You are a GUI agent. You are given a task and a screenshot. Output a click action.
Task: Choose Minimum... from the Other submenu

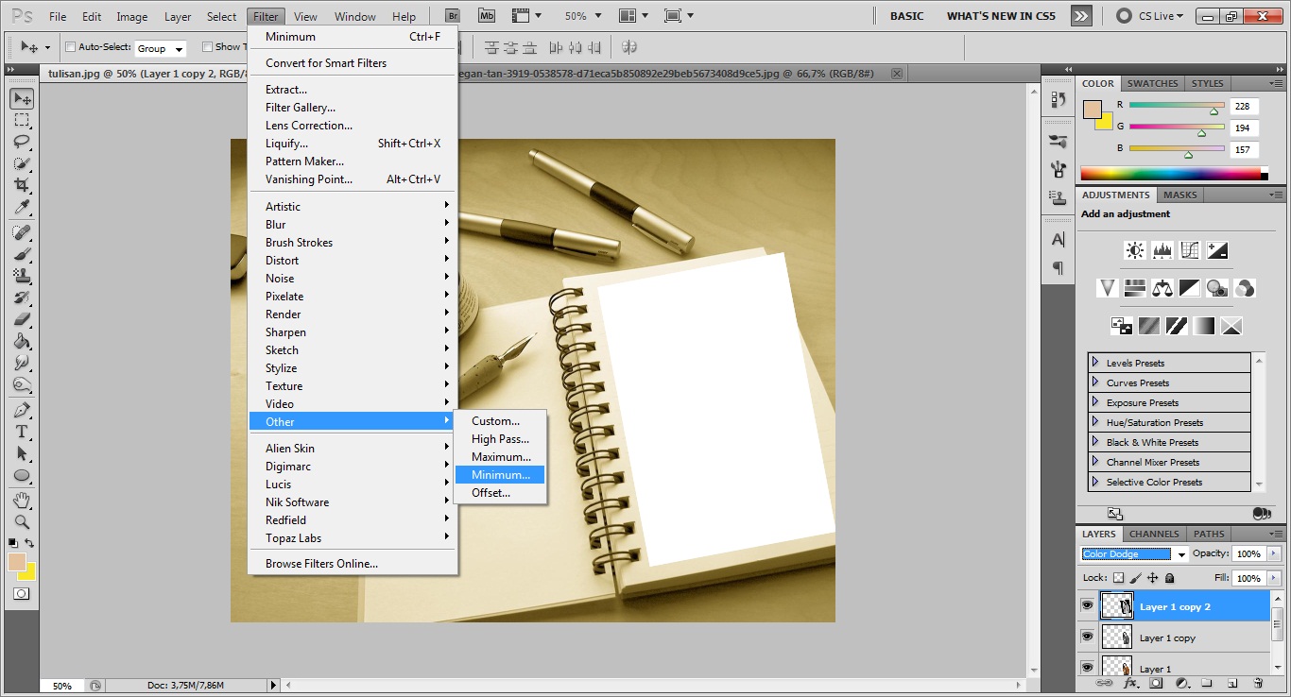pyautogui.click(x=500, y=475)
